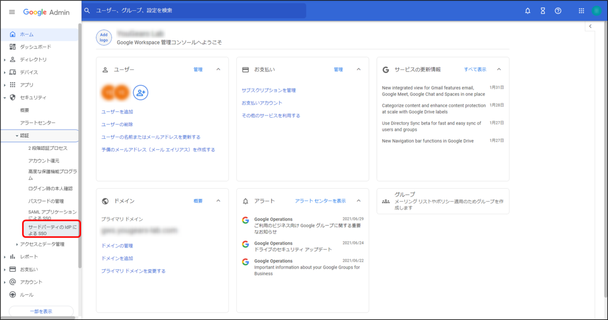Image resolution: width=608 pixels, height=320 pixels.
Task: Click the アカウント at-sign icon
Action: (13, 282)
